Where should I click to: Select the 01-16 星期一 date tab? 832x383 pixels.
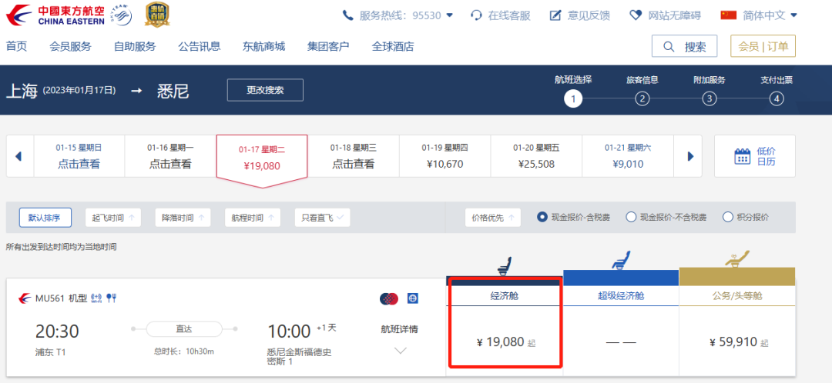[169, 156]
